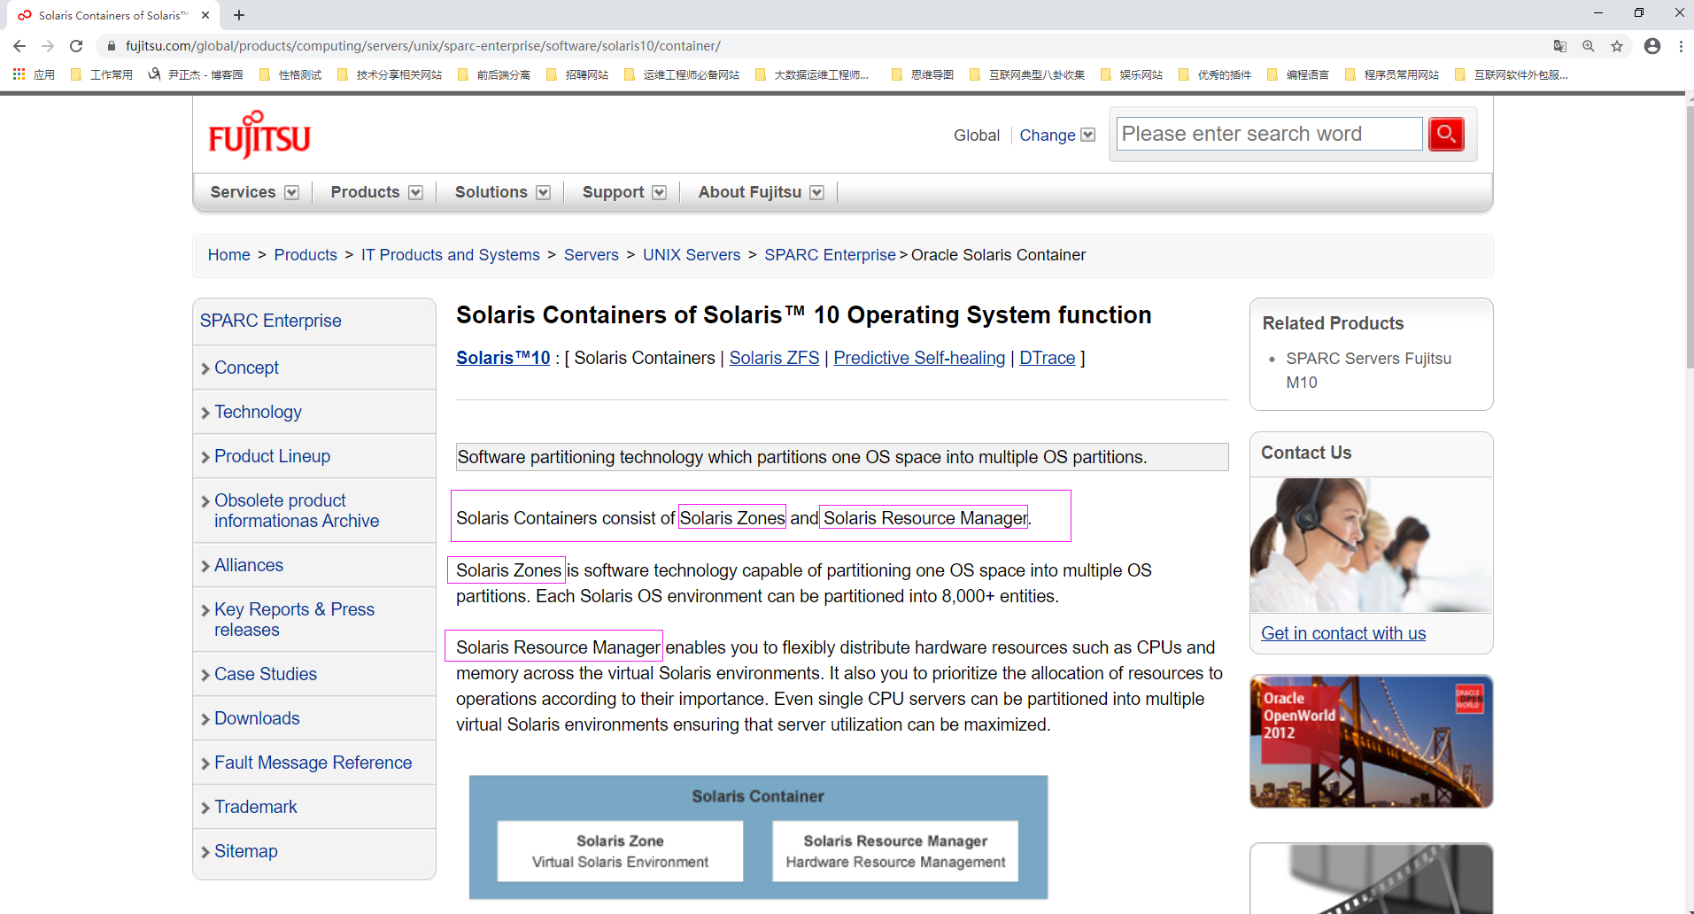Click the translate page icon
Screen dimensions: 1694x914
(x=1560, y=46)
